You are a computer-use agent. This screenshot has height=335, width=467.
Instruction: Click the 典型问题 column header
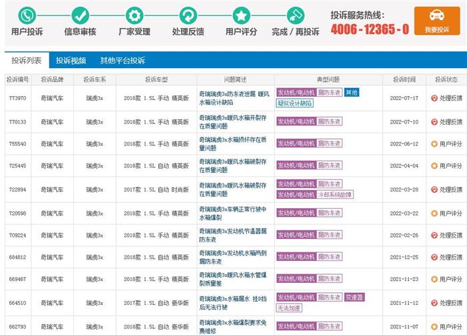click(328, 79)
